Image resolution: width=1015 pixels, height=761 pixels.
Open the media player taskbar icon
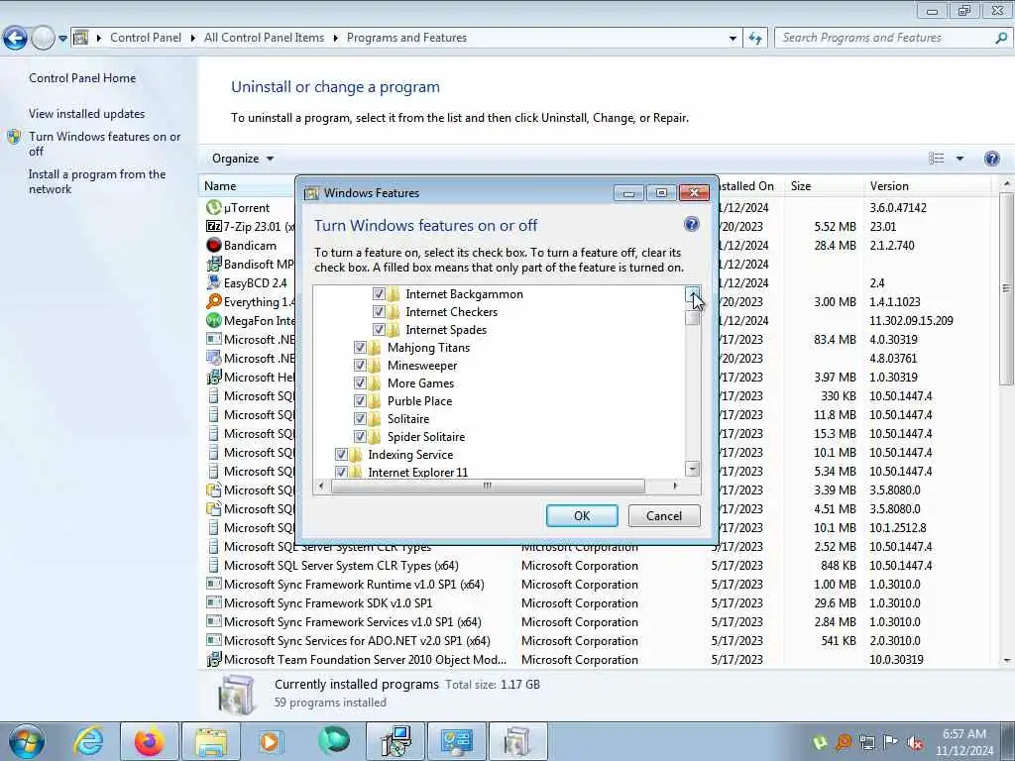coord(270,741)
